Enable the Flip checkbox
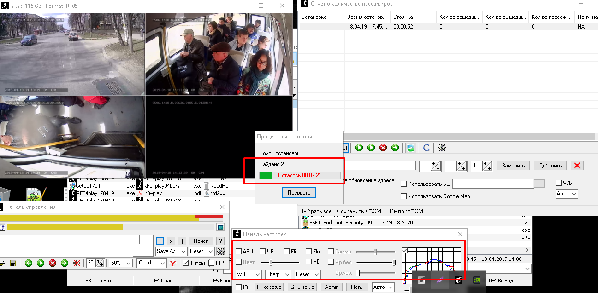The image size is (598, 293). (286, 252)
